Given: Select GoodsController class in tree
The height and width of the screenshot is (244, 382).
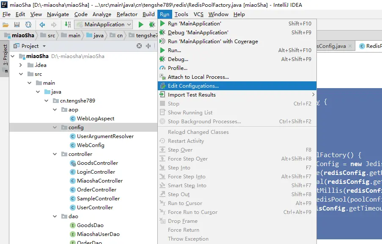Looking at the screenshot, I should 94,163.
